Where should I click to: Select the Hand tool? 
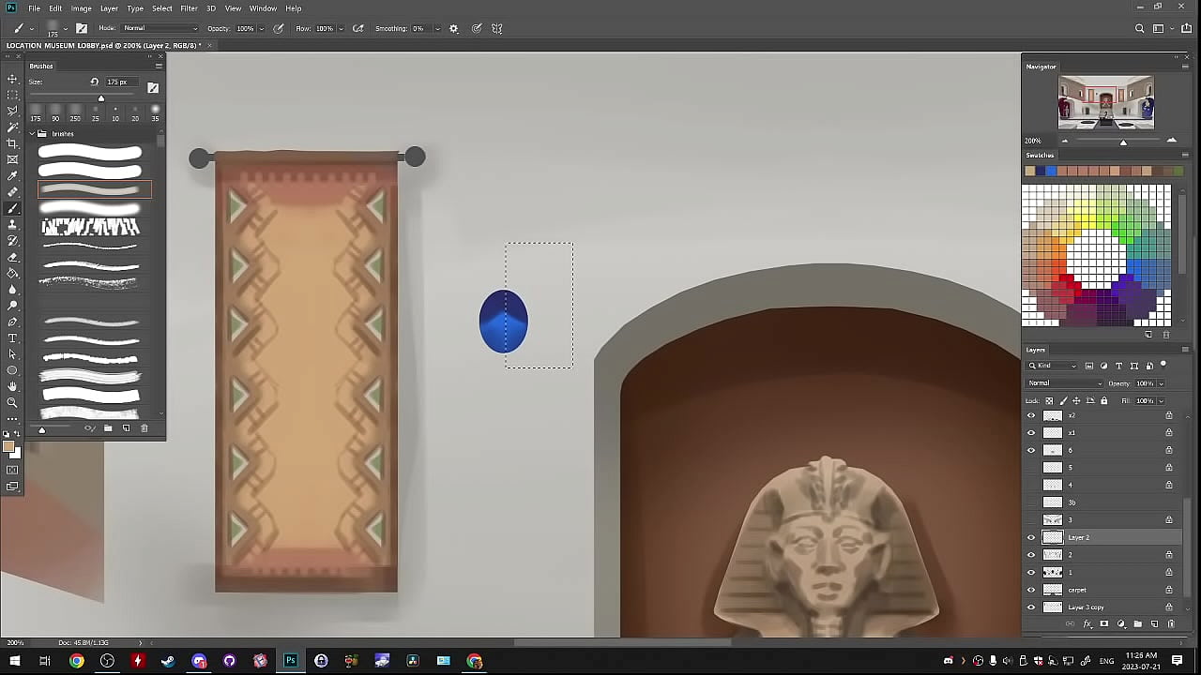12,386
